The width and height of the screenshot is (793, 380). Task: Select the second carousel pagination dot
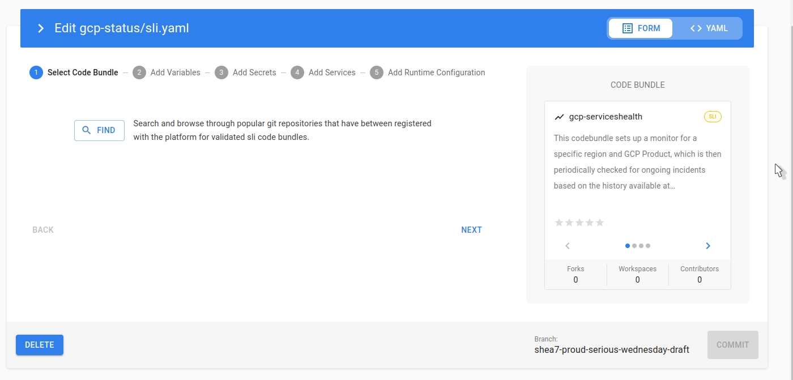[x=634, y=246]
